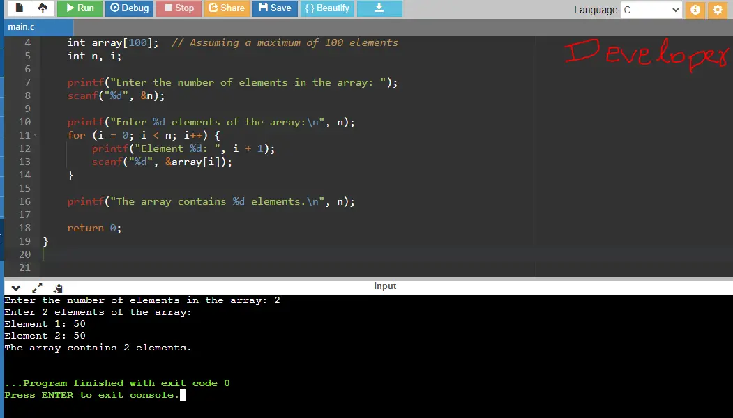Expand the console to fullscreen

point(38,287)
